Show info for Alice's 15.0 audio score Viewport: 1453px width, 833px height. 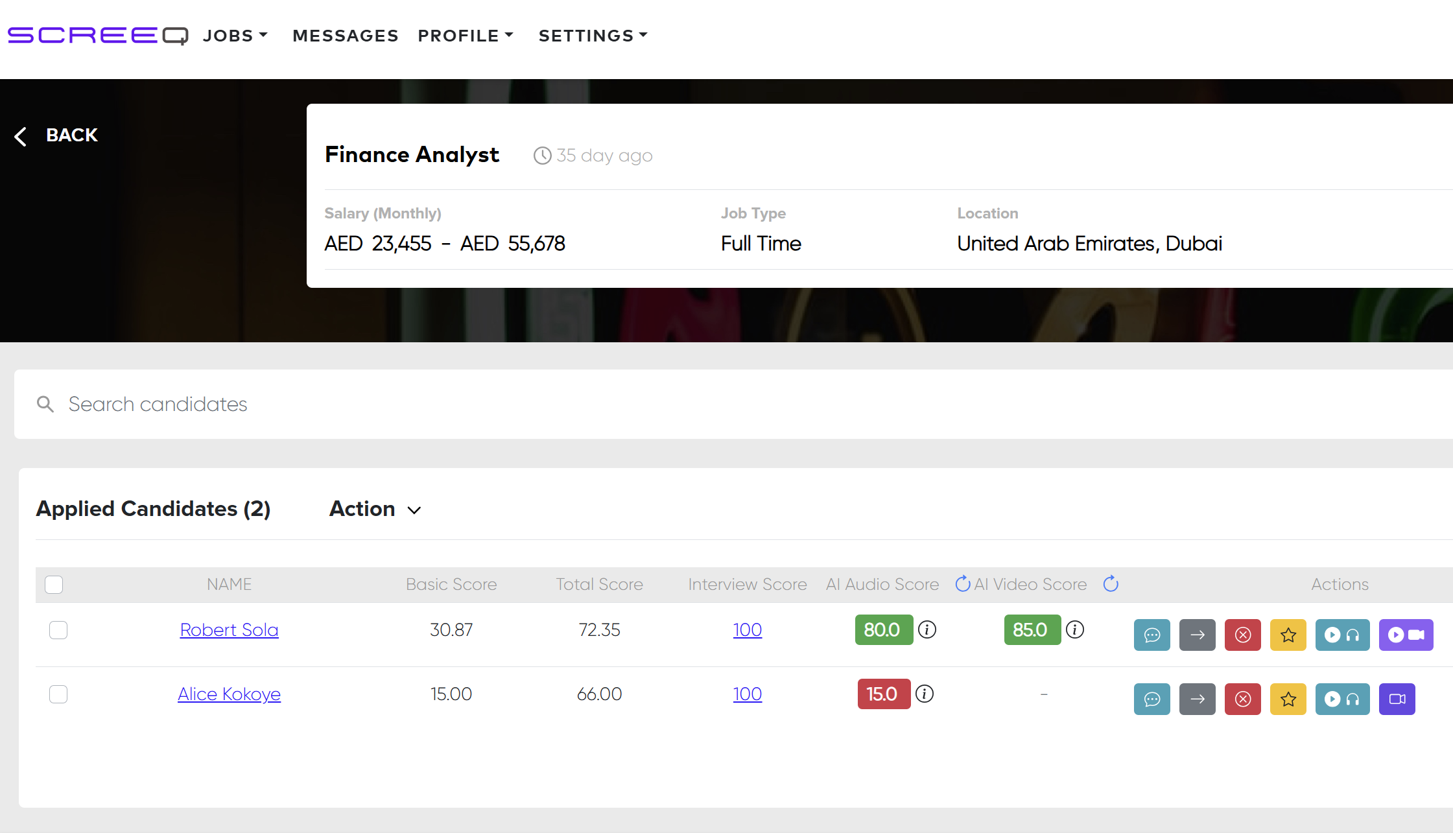pyautogui.click(x=925, y=694)
